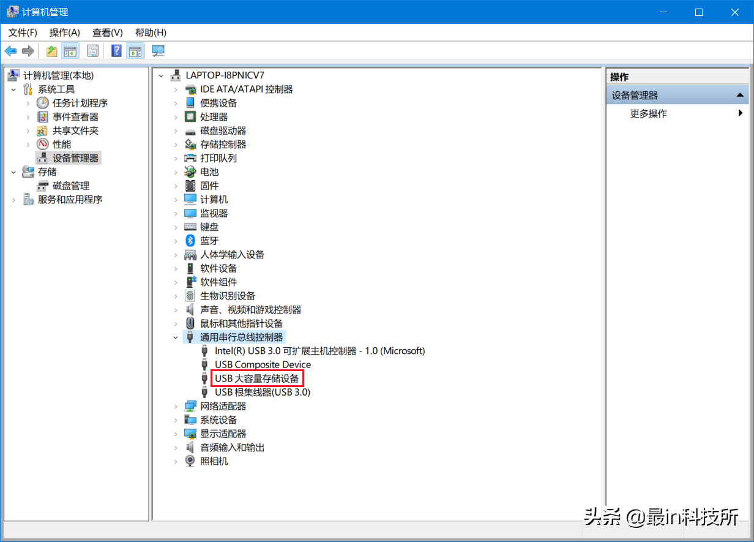The image size is (754, 542).
Task: Collapse the 设备管理器 actions section arrow
Action: click(x=740, y=96)
